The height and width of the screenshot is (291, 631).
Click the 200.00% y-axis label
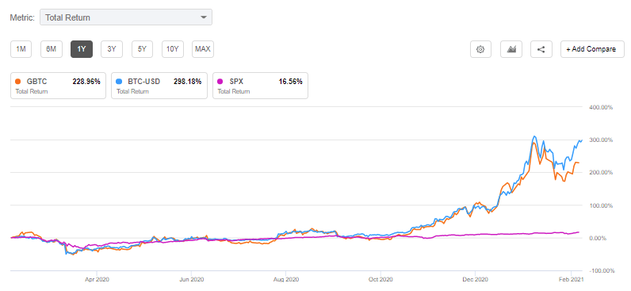coord(601,173)
